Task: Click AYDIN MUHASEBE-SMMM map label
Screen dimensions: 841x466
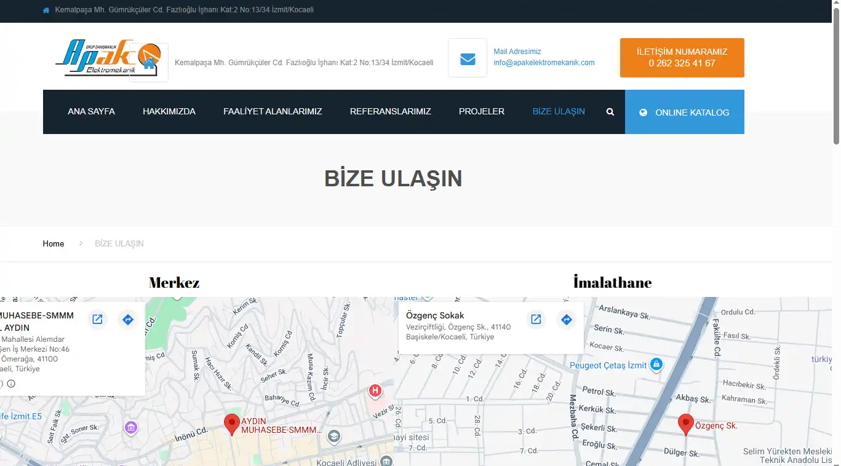Action: (282, 425)
